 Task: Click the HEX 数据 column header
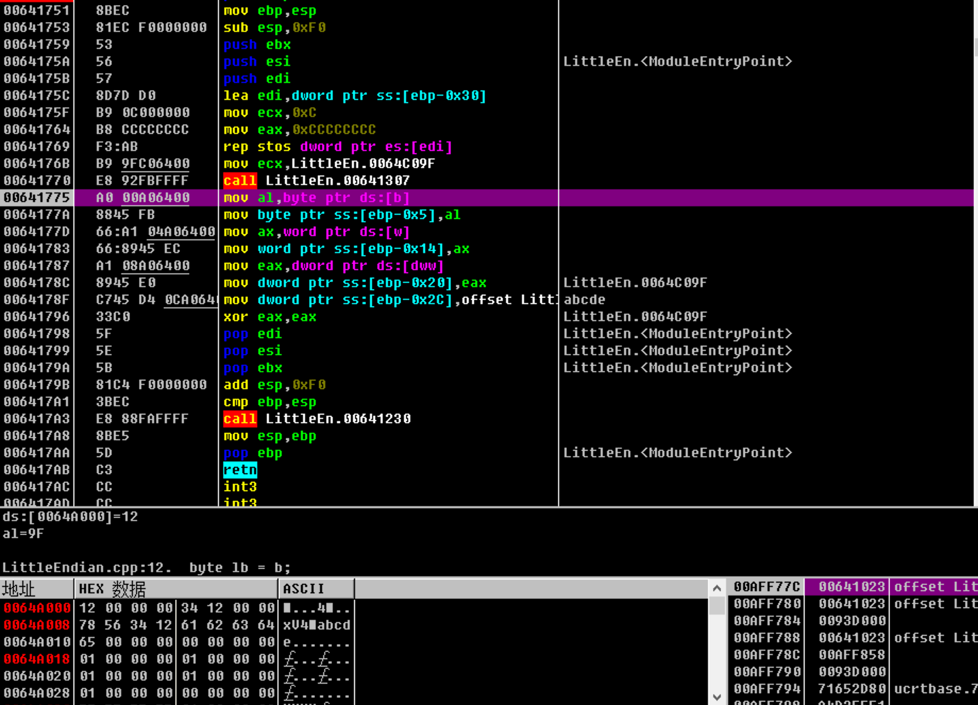pos(176,589)
